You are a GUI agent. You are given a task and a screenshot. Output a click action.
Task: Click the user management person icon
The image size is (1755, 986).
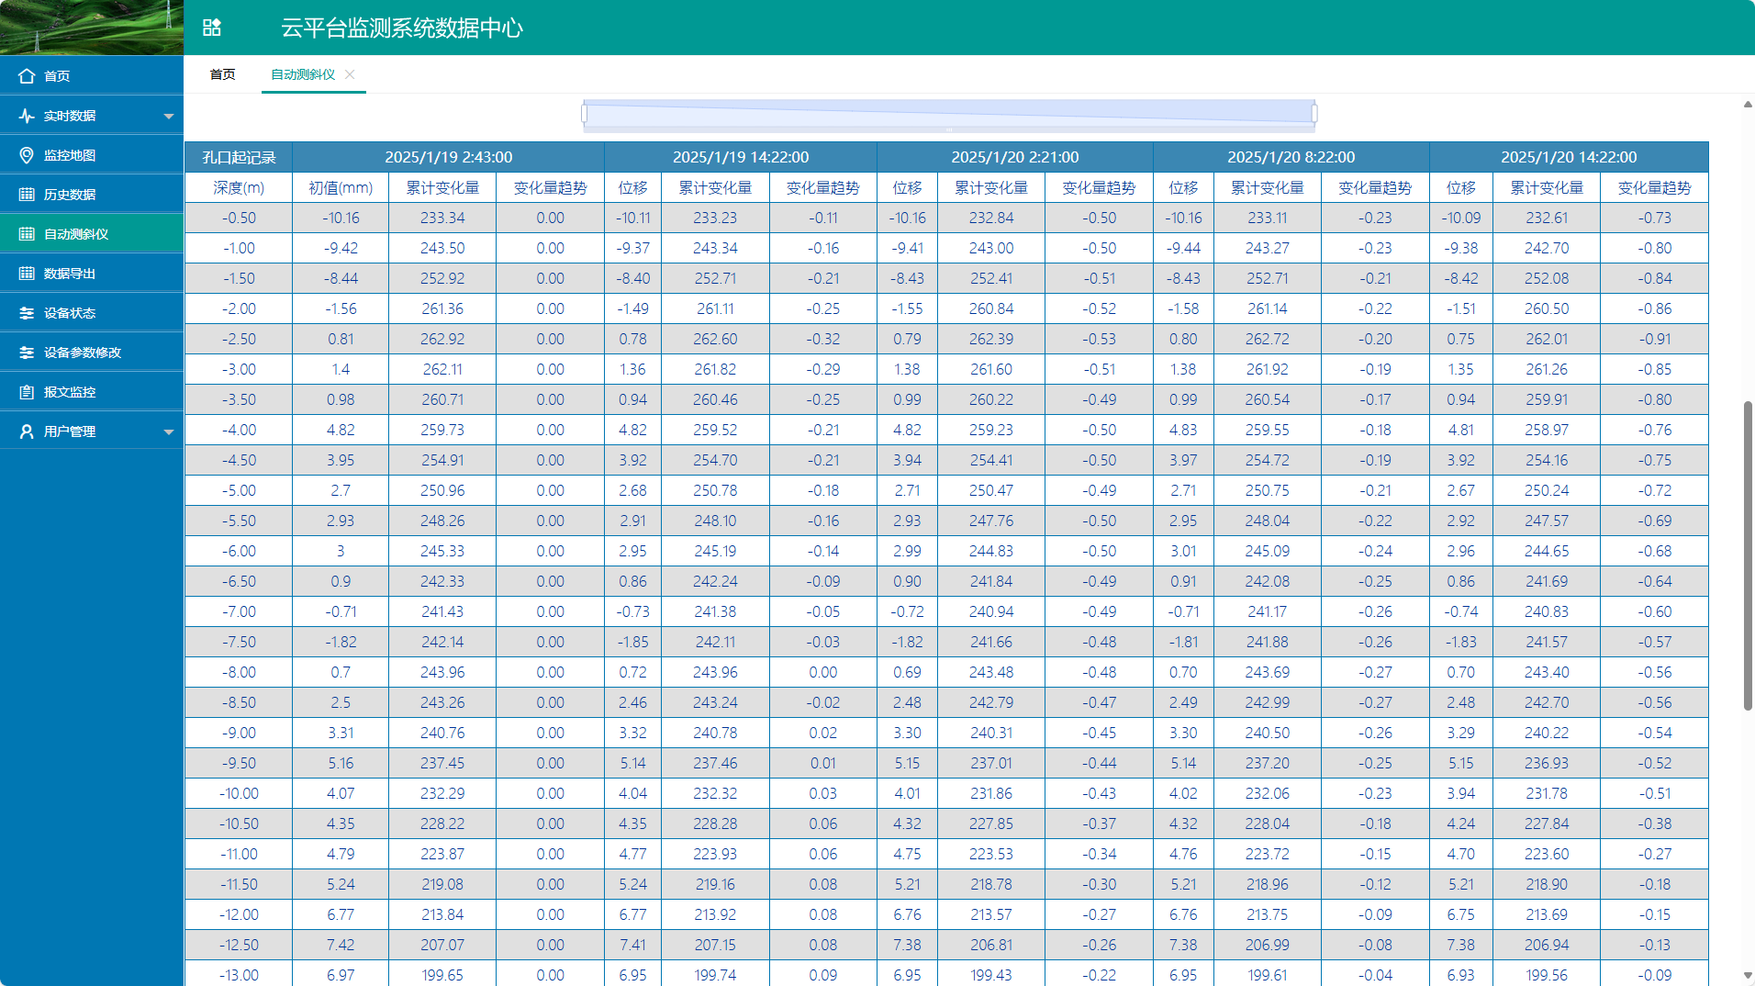point(27,431)
